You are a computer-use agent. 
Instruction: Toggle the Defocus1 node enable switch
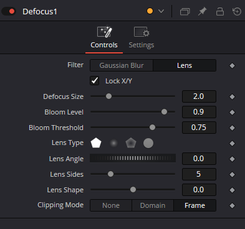pyautogui.click(x=9, y=11)
